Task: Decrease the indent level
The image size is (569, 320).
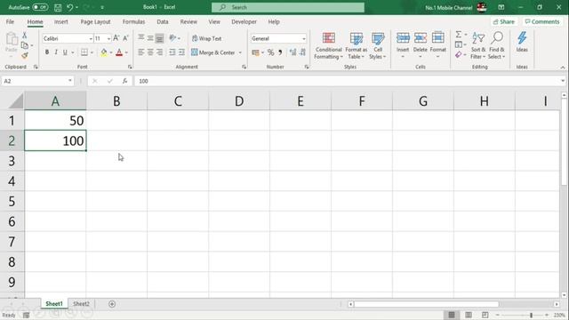Action: (172, 52)
